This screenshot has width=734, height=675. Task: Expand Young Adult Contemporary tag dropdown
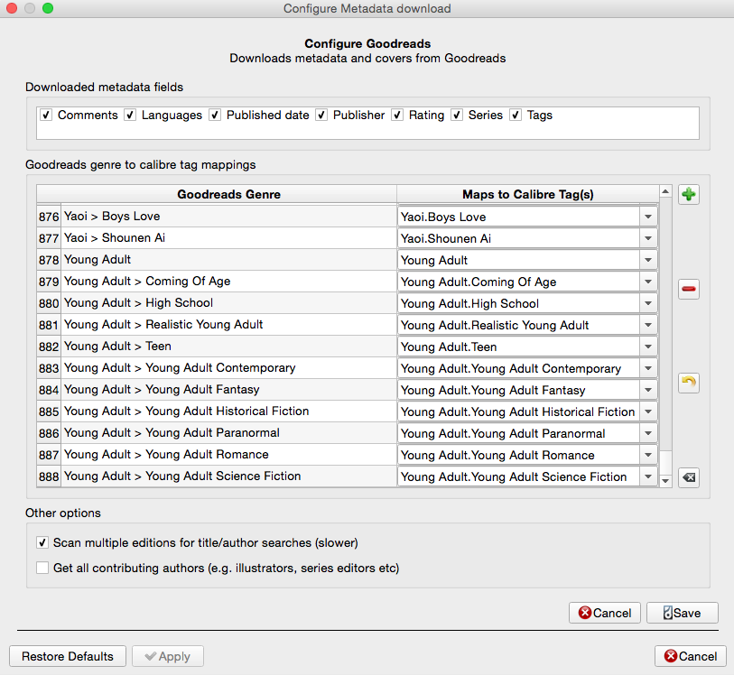[648, 368]
